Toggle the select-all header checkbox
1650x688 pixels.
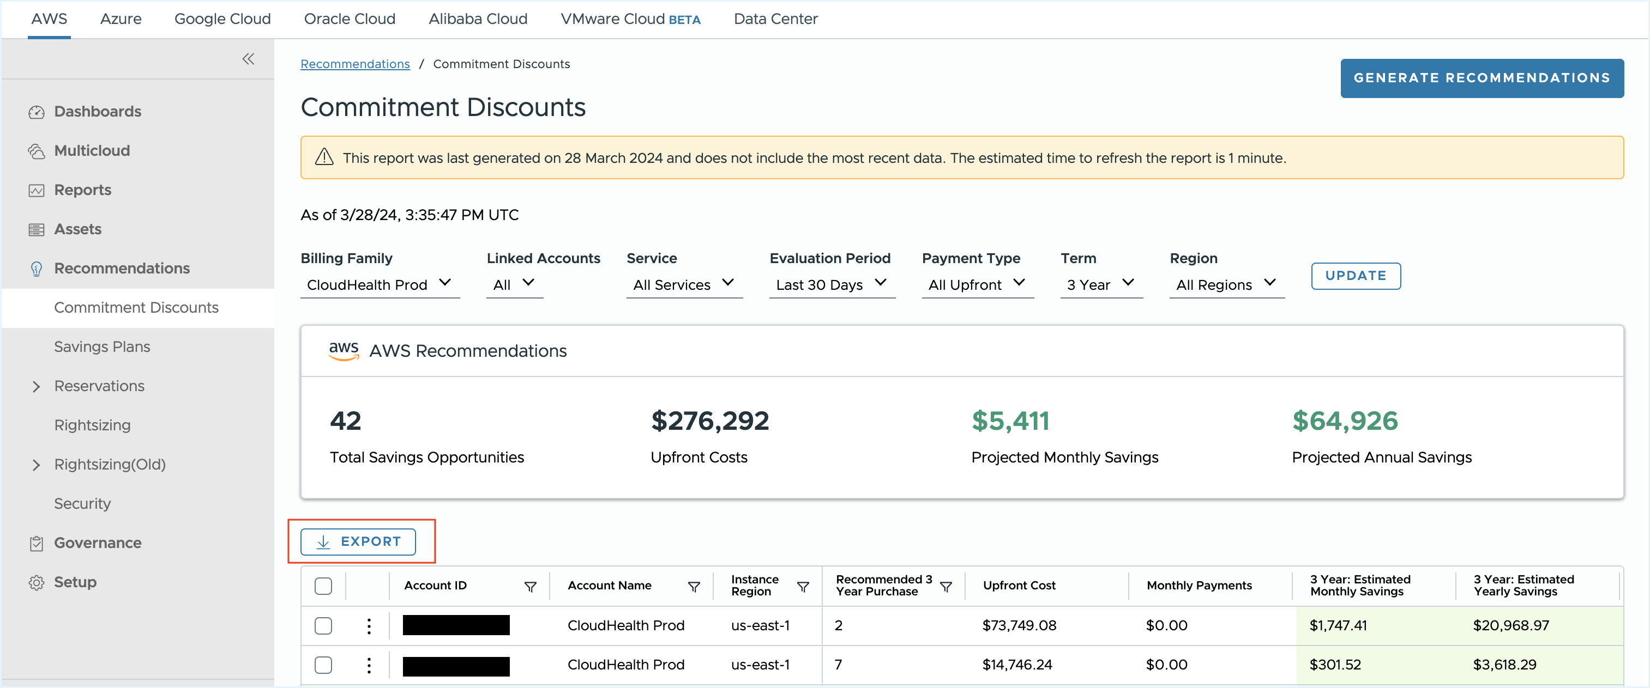323,586
